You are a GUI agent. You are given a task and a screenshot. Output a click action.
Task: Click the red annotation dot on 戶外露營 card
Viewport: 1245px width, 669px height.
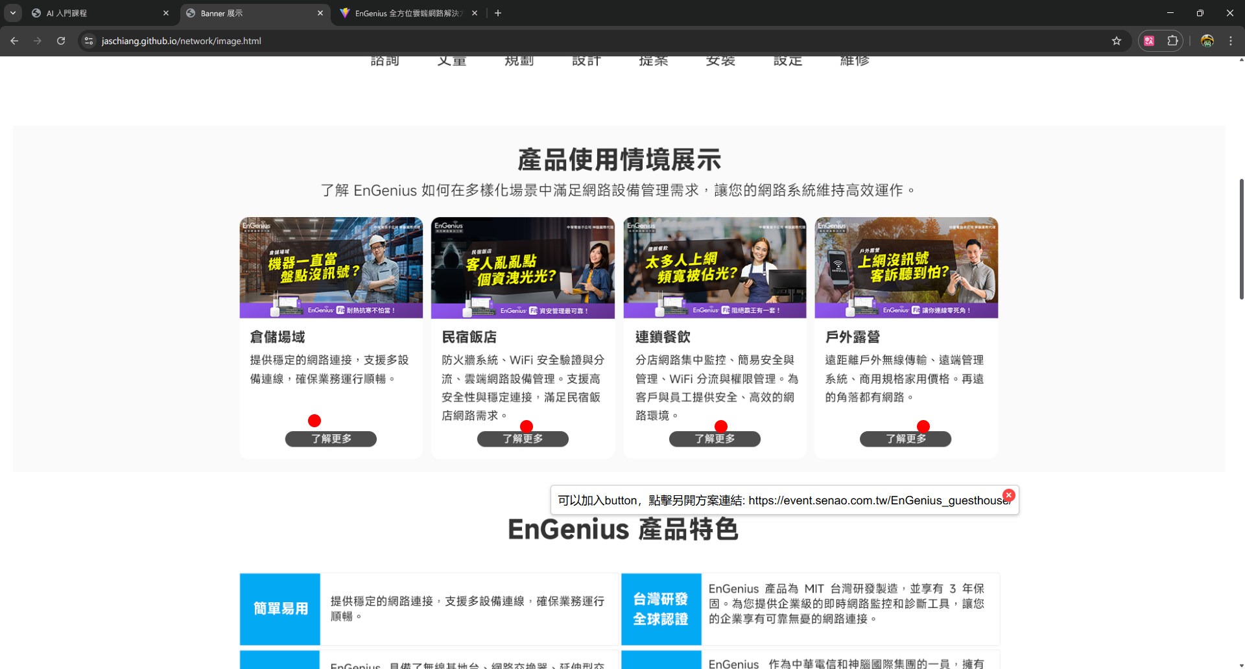click(x=923, y=426)
